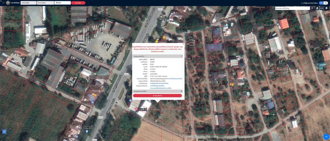Open the province dropdown in top bar
The width and height of the screenshot is (330, 141).
tap(28, 3)
